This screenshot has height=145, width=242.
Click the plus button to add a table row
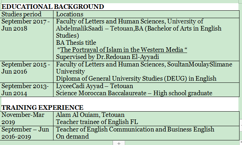click(119, 143)
